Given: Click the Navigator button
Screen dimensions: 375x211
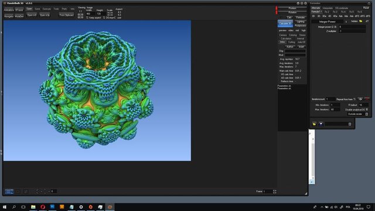Looking at the screenshot, I should pos(9,16).
